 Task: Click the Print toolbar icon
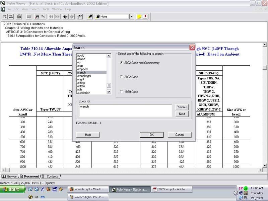pos(19,16)
